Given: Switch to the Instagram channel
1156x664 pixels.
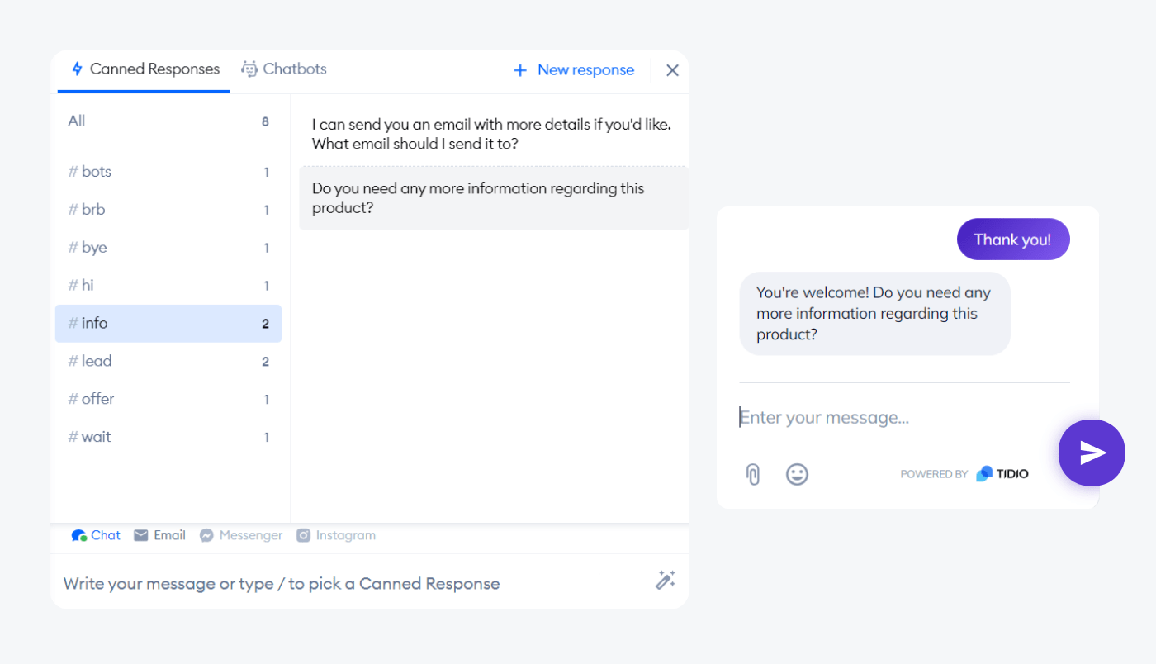Looking at the screenshot, I should (x=336, y=535).
